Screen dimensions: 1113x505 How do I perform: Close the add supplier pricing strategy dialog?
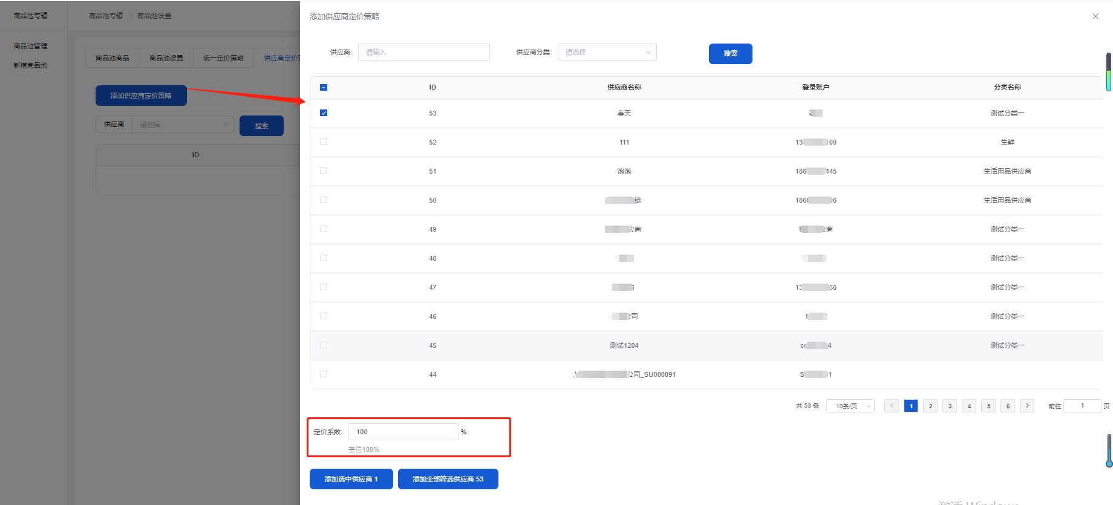(x=1095, y=16)
